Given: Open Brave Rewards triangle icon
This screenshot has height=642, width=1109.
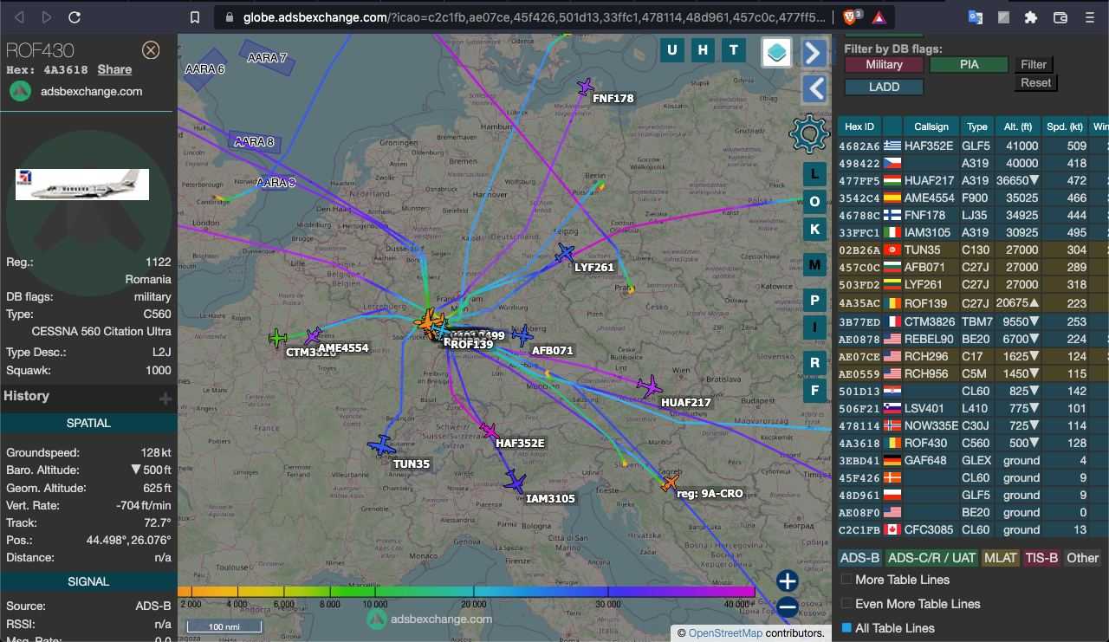Looking at the screenshot, I should tap(878, 17).
